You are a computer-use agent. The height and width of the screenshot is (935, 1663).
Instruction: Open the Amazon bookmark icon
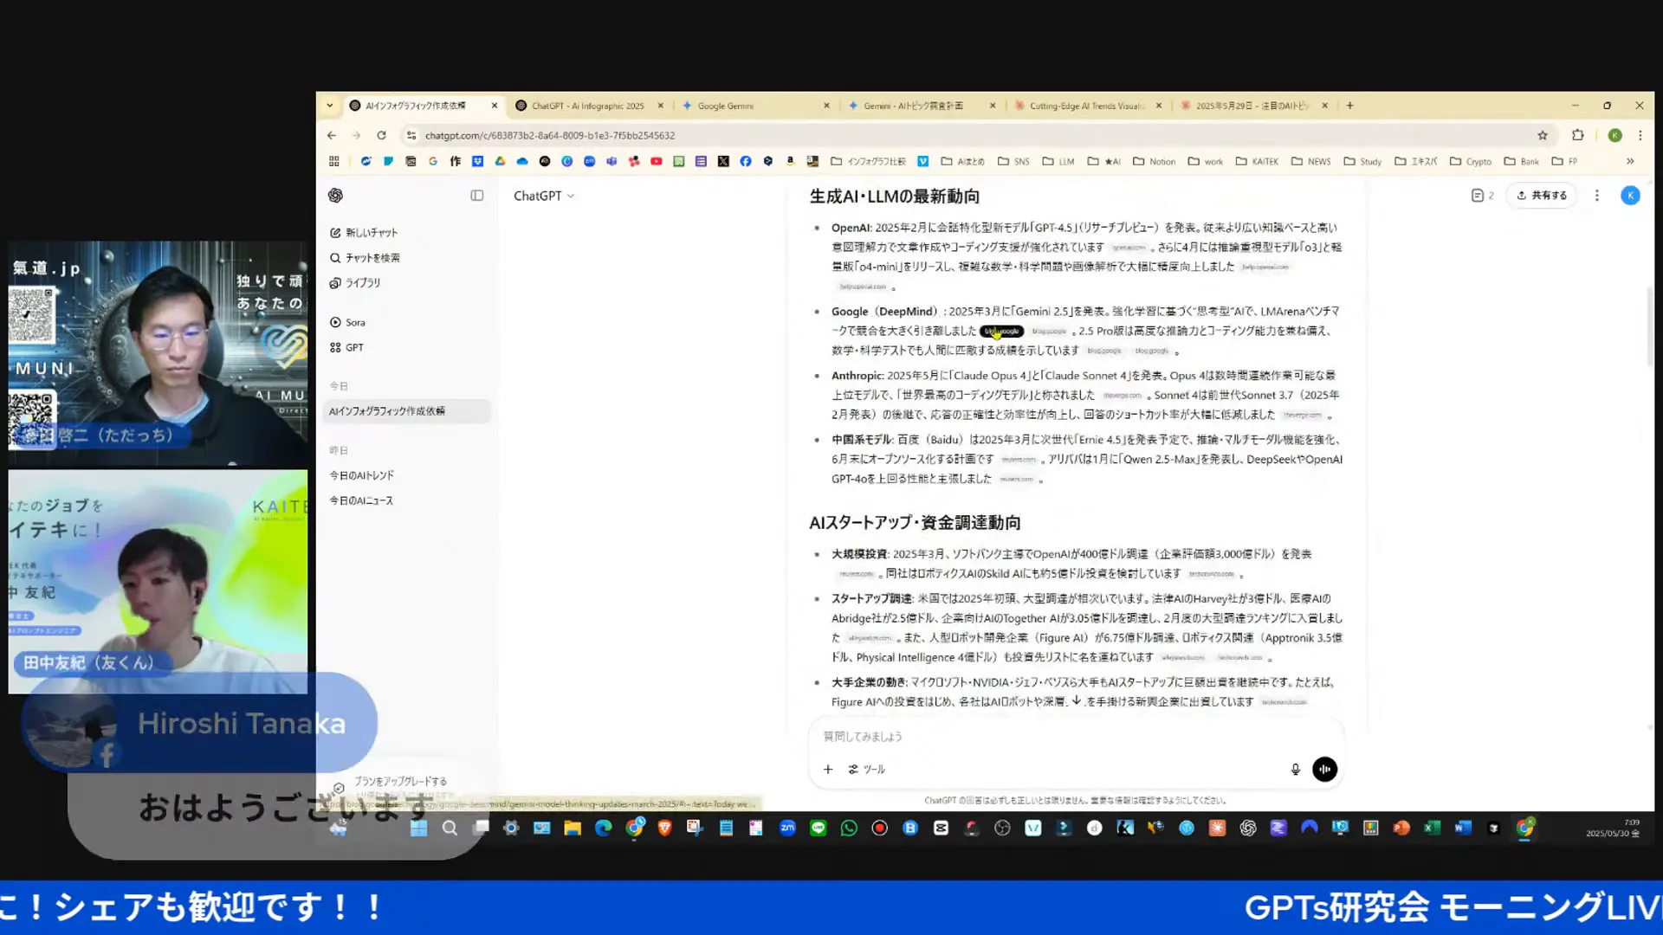pyautogui.click(x=790, y=162)
